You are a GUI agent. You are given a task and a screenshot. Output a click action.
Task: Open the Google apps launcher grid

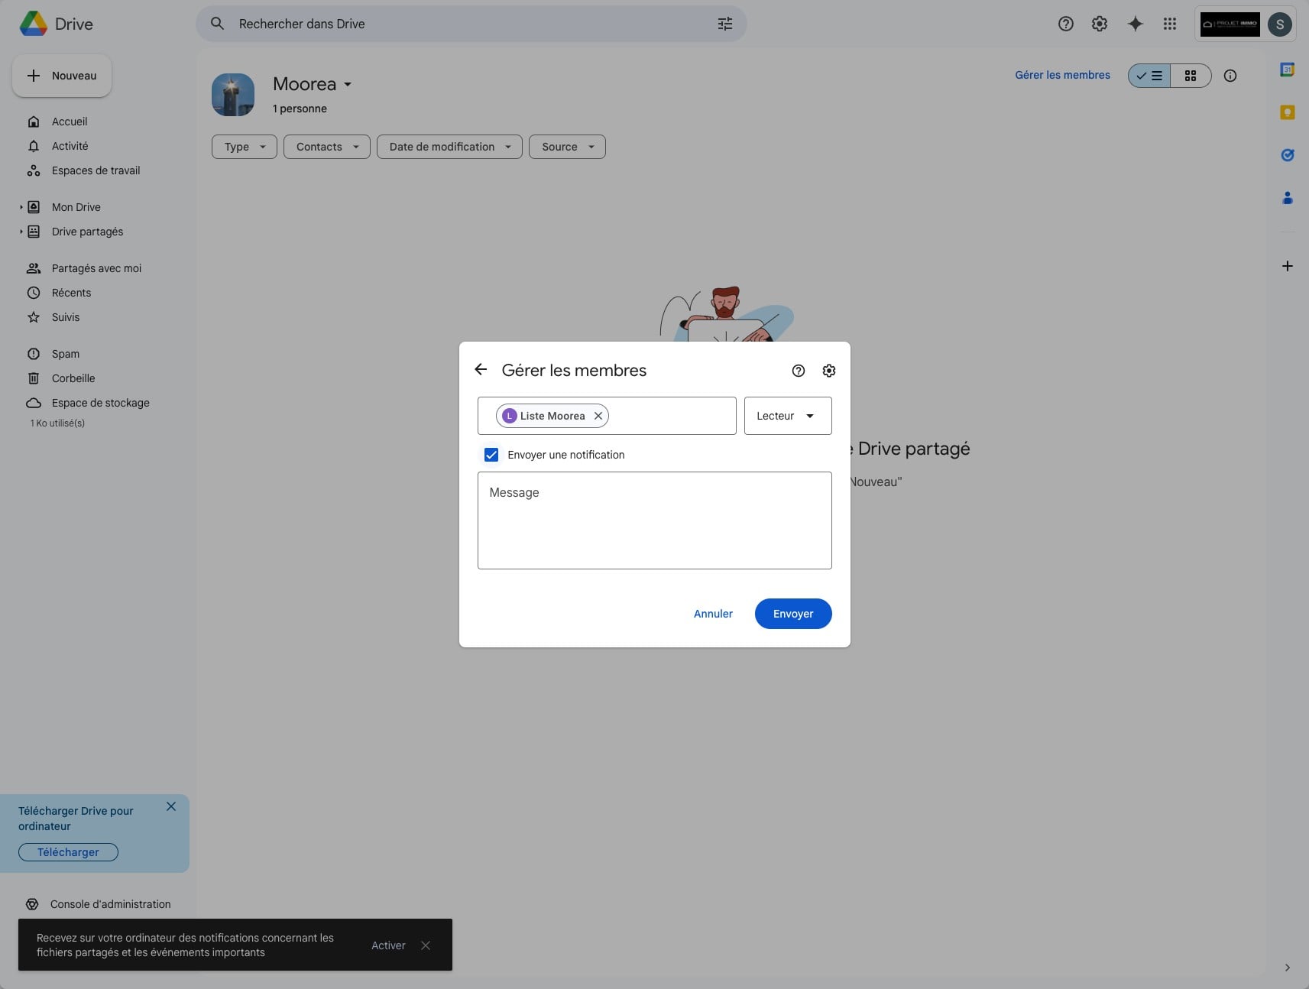pos(1170,24)
